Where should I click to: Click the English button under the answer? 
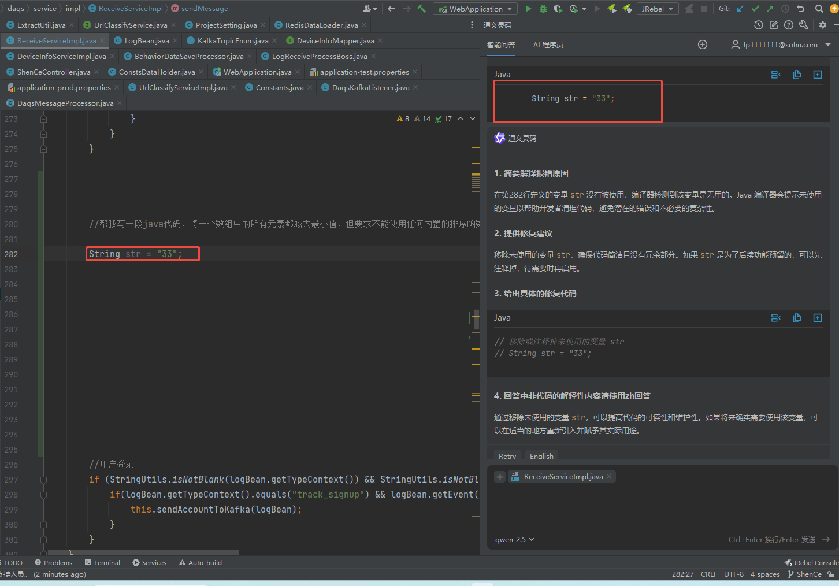click(541, 456)
